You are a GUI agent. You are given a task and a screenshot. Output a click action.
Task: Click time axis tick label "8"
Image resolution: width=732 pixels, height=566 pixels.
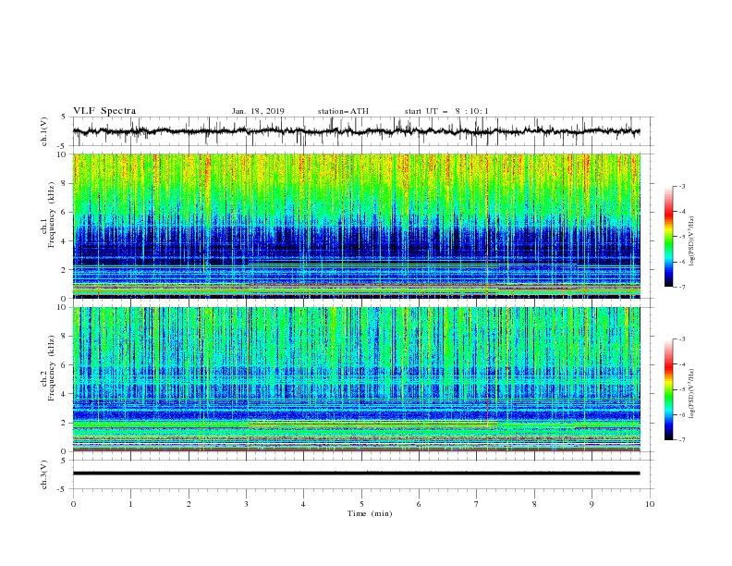(534, 504)
